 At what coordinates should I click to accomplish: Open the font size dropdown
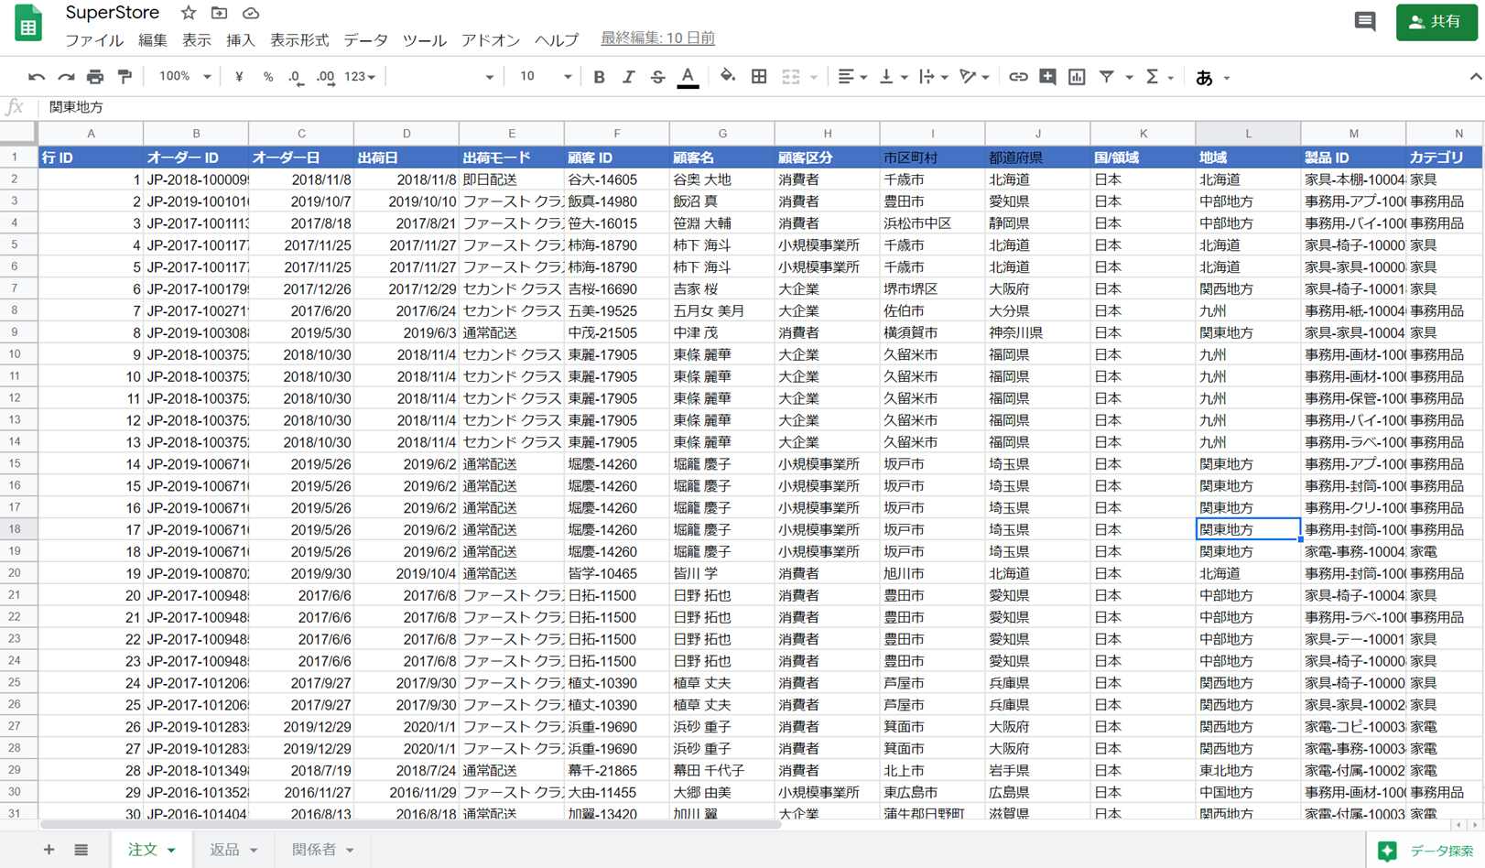coord(542,77)
